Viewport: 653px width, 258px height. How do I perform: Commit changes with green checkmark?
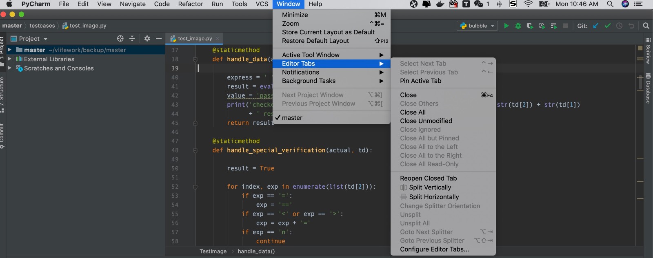point(607,26)
